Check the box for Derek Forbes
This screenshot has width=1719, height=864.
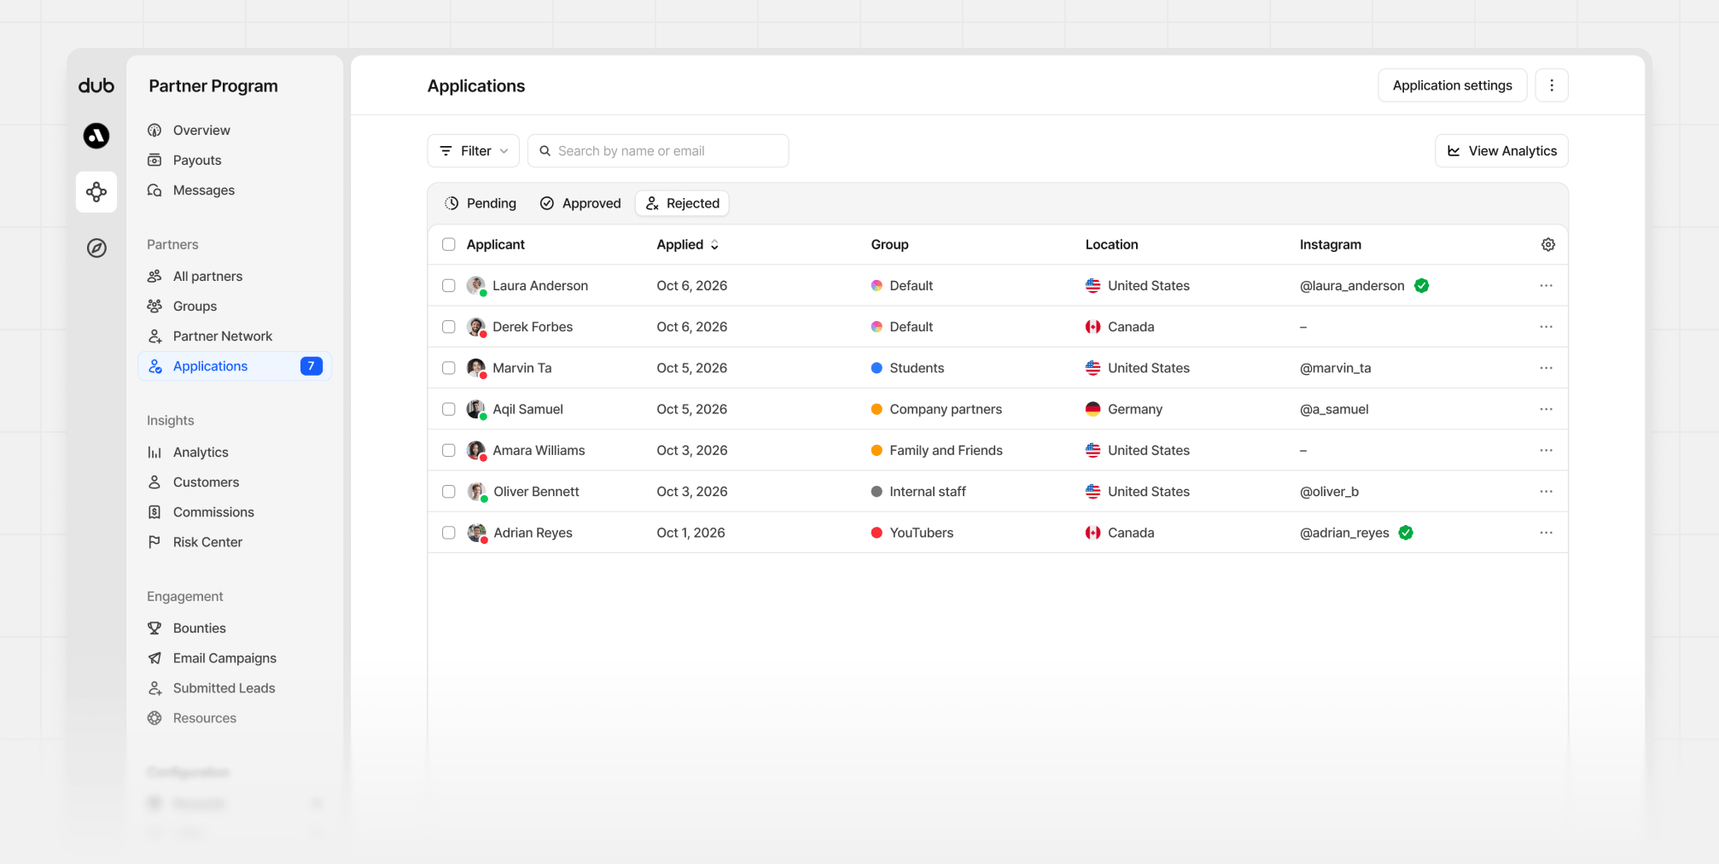pyautogui.click(x=448, y=327)
